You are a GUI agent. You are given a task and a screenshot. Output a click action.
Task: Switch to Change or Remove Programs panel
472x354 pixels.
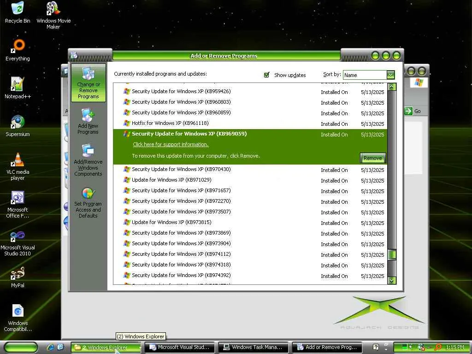(x=88, y=83)
